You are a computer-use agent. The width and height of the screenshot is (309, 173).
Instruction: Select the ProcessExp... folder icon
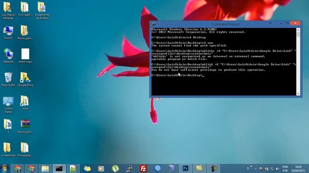tap(25, 149)
